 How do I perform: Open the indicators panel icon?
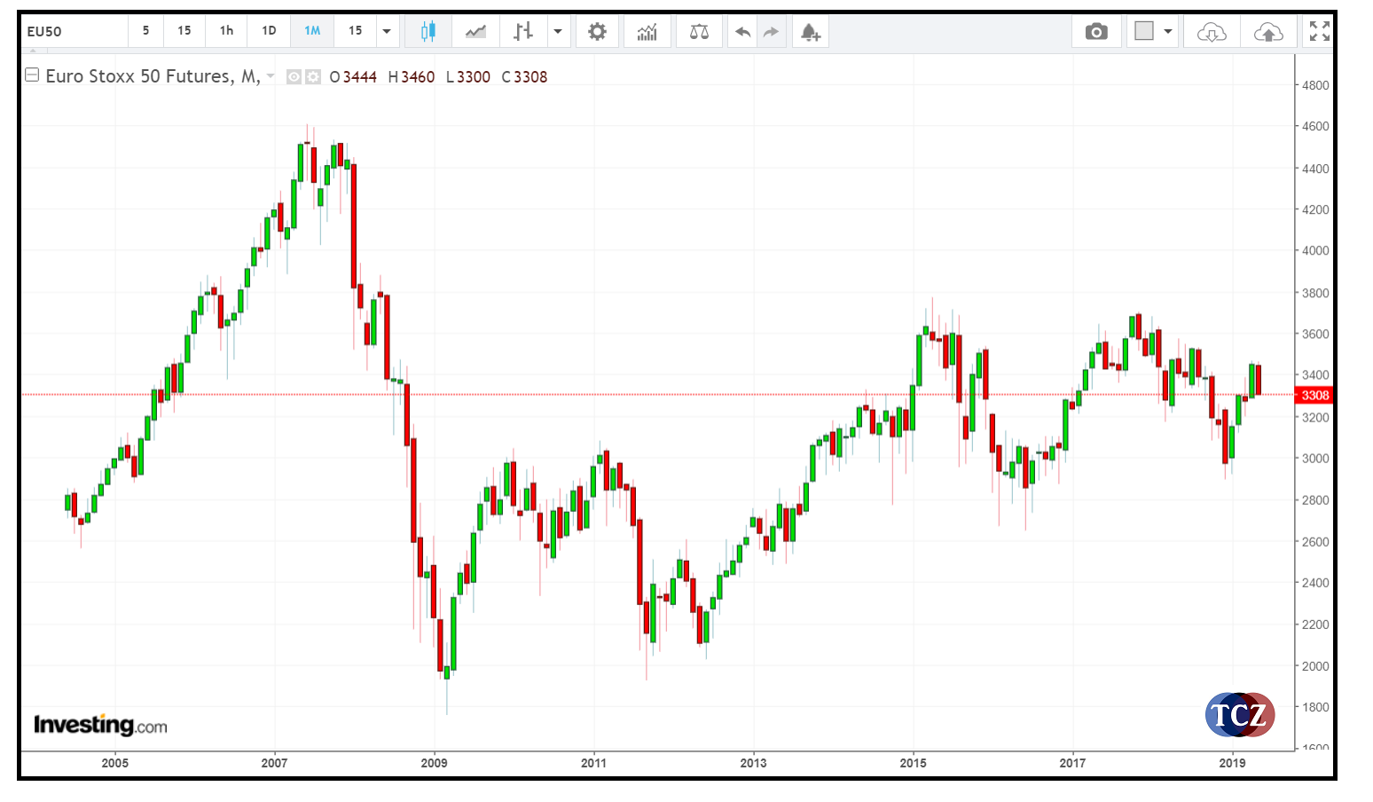click(647, 32)
